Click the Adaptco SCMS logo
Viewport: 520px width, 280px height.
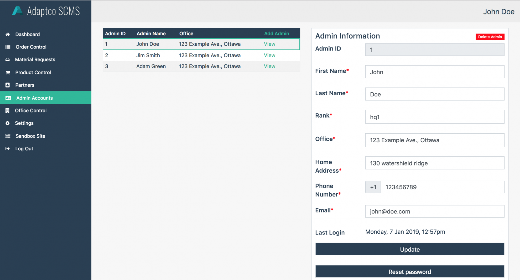(45, 11)
